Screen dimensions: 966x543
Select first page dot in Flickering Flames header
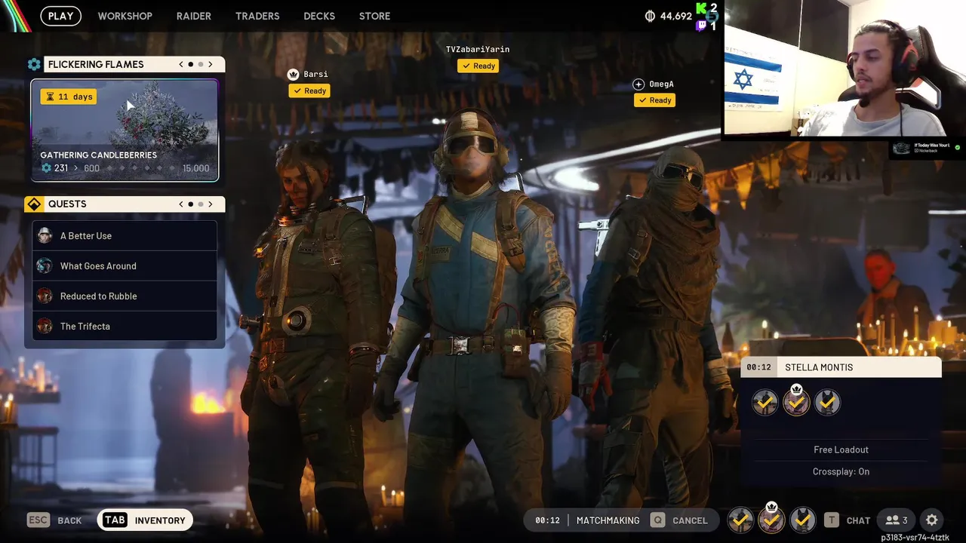coord(190,64)
